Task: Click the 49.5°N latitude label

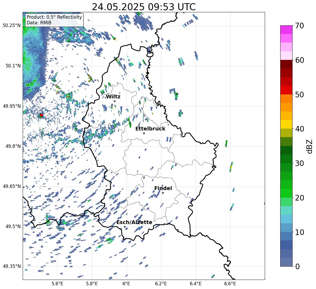Action: (13, 226)
